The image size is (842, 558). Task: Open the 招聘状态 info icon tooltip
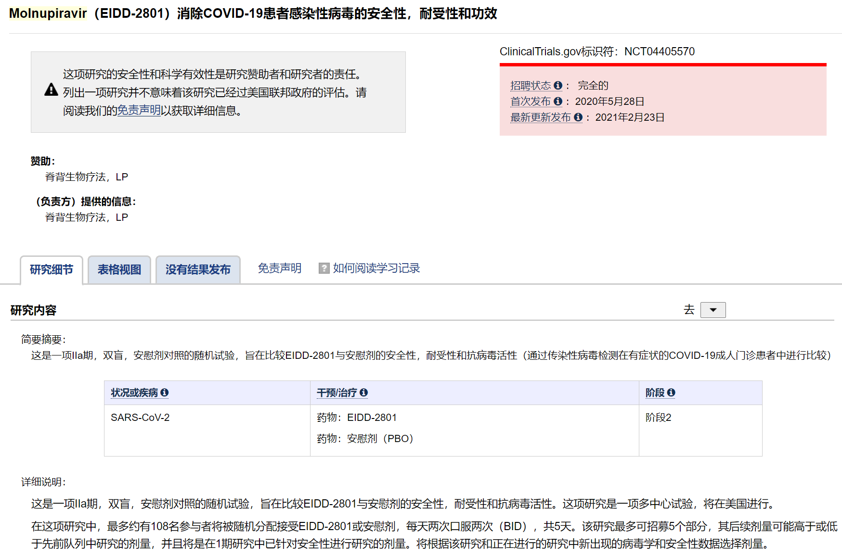tap(558, 85)
